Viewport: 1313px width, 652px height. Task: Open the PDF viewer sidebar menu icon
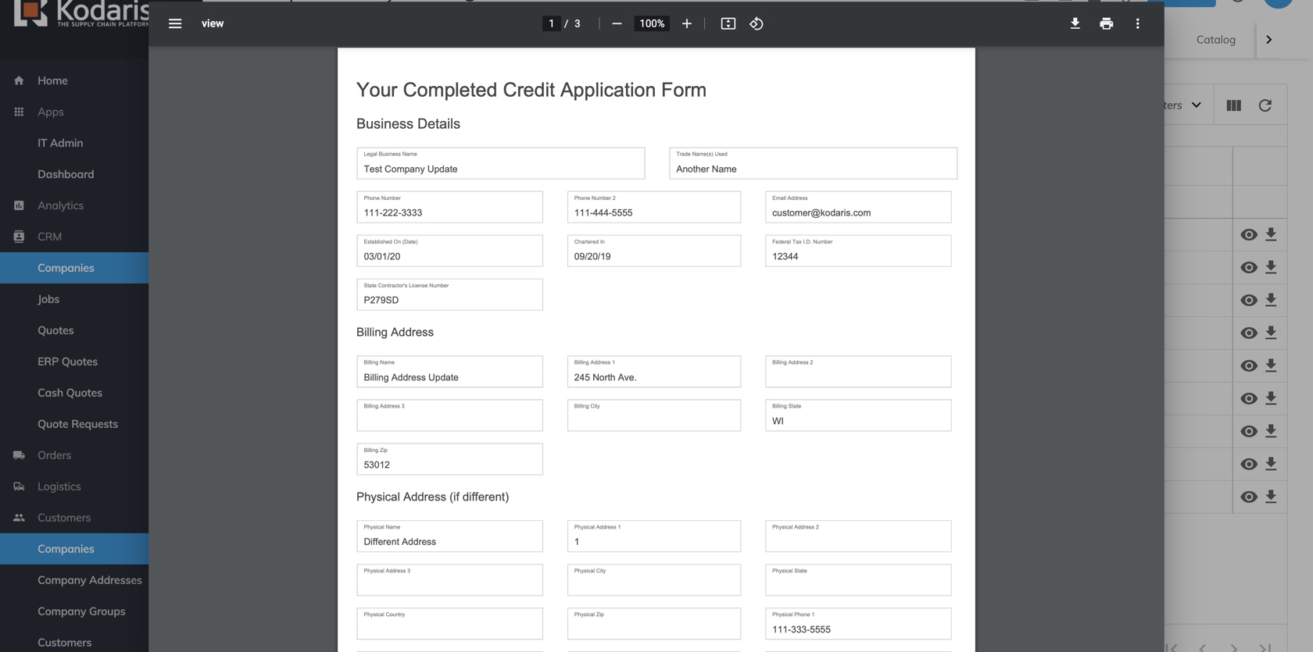(175, 23)
